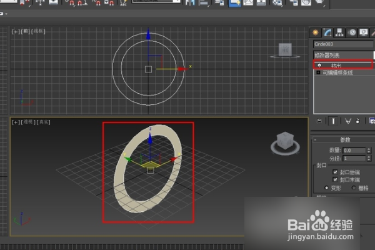The height and width of the screenshot is (250, 375).
Task: Open the [+] menu in the front viewport
Action: pyautogui.click(x=16, y=31)
